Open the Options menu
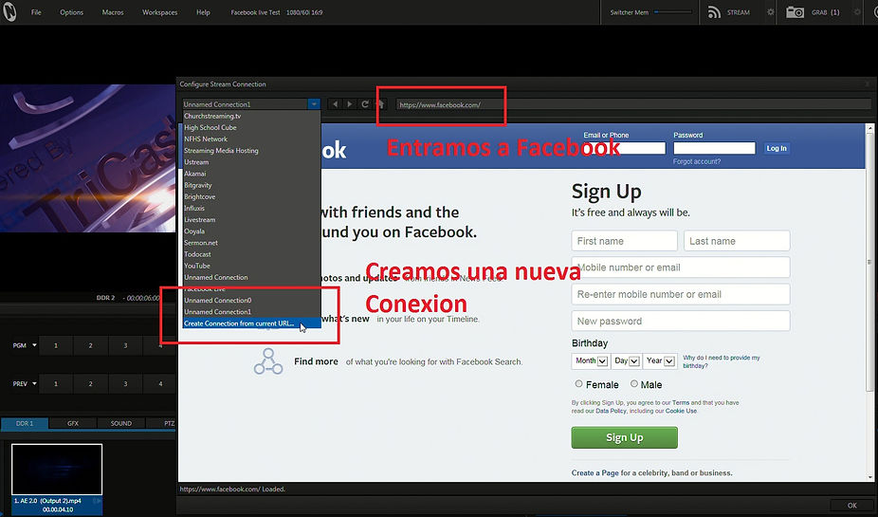The width and height of the screenshot is (878, 517). pyautogui.click(x=72, y=12)
